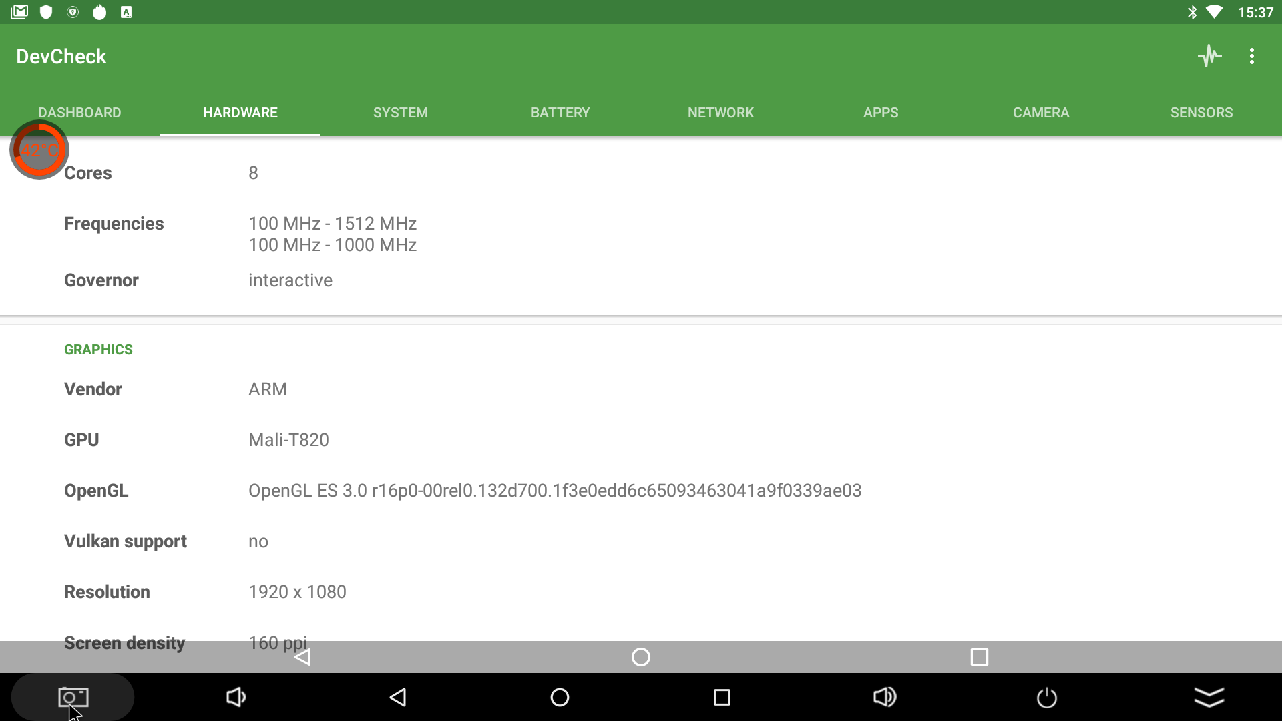Tap the GRAPHICS section header

pyautogui.click(x=98, y=350)
